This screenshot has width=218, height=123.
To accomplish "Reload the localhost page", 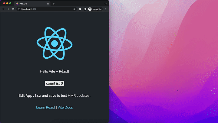I will click(13, 9).
